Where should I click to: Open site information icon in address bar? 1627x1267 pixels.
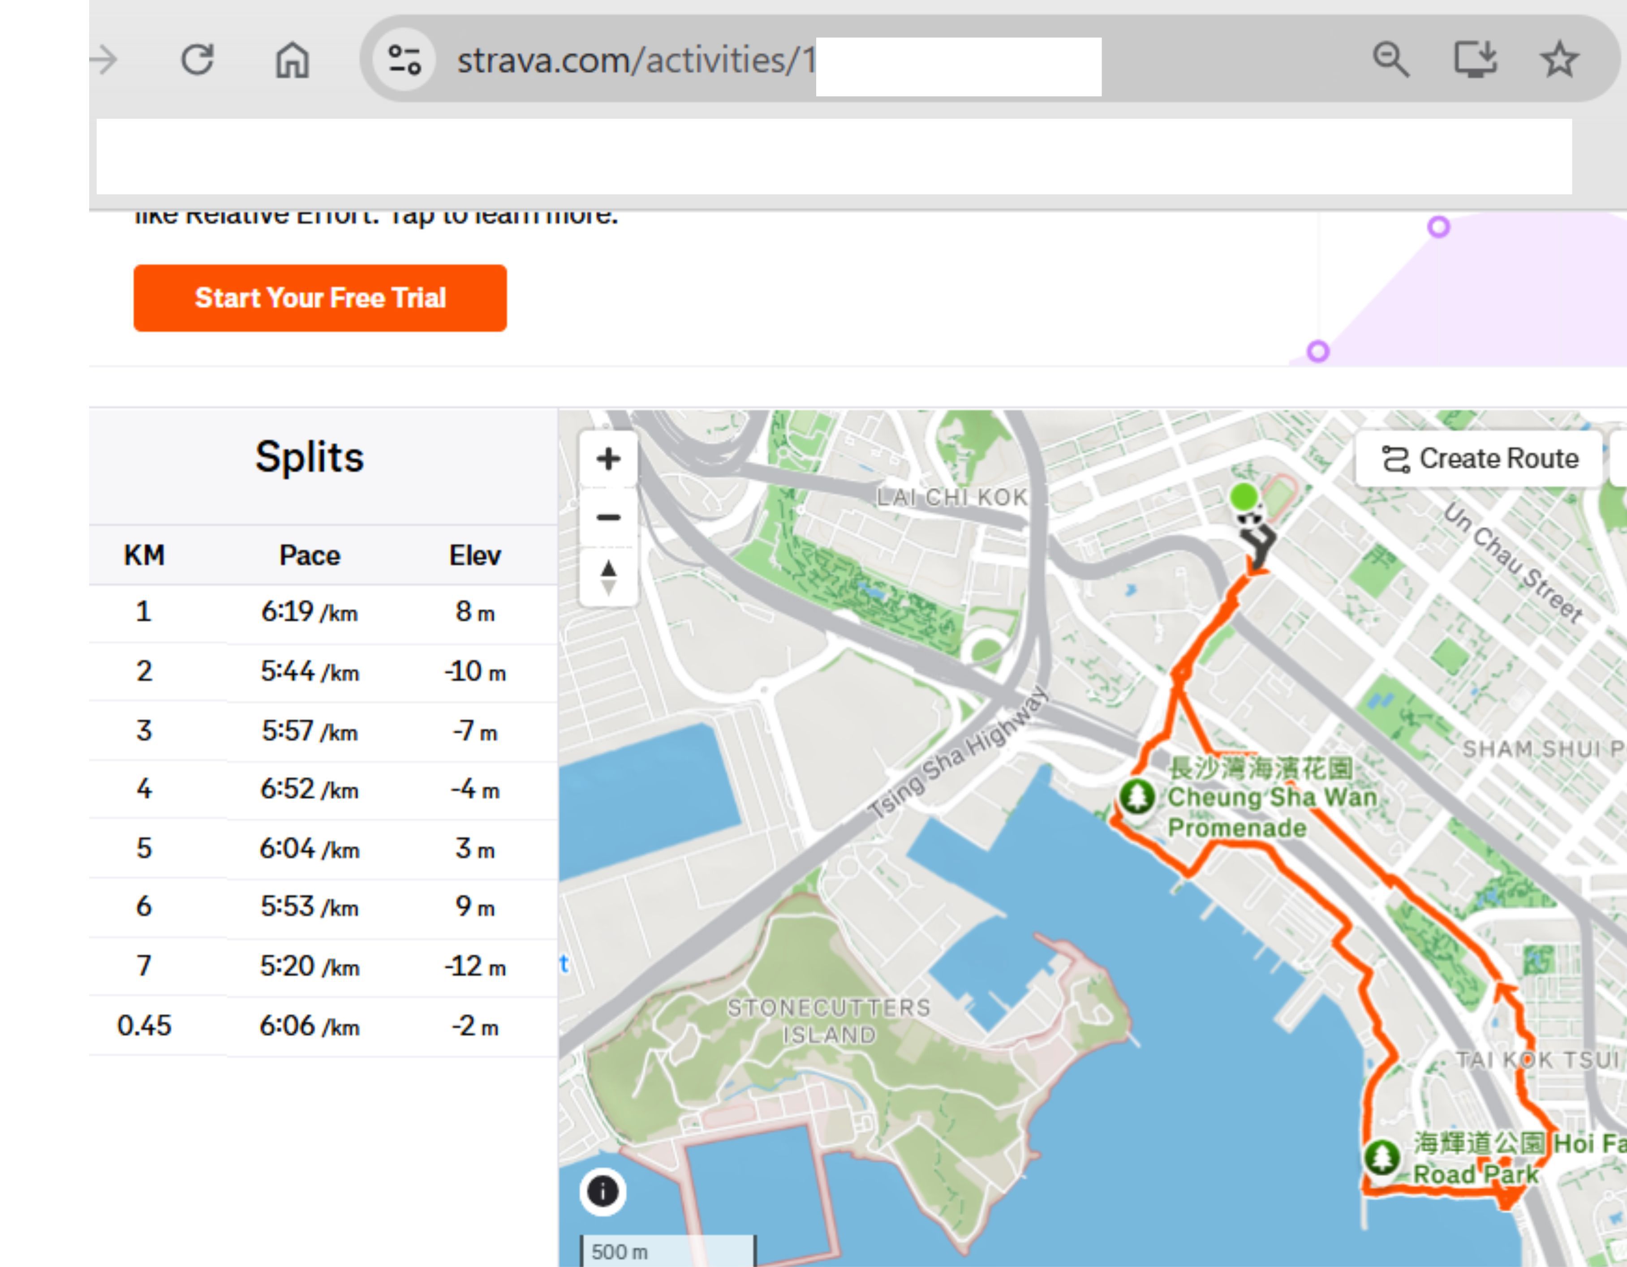(405, 60)
